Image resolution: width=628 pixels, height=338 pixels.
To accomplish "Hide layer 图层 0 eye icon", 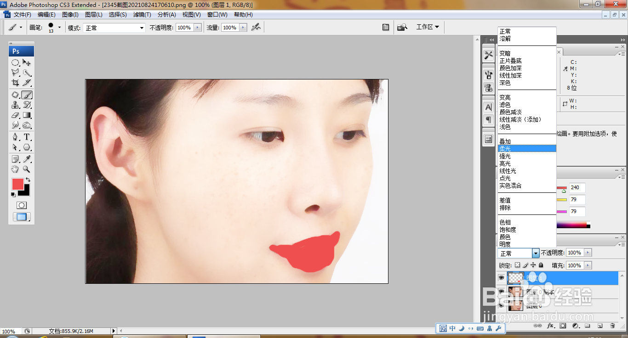I will tap(502, 305).
